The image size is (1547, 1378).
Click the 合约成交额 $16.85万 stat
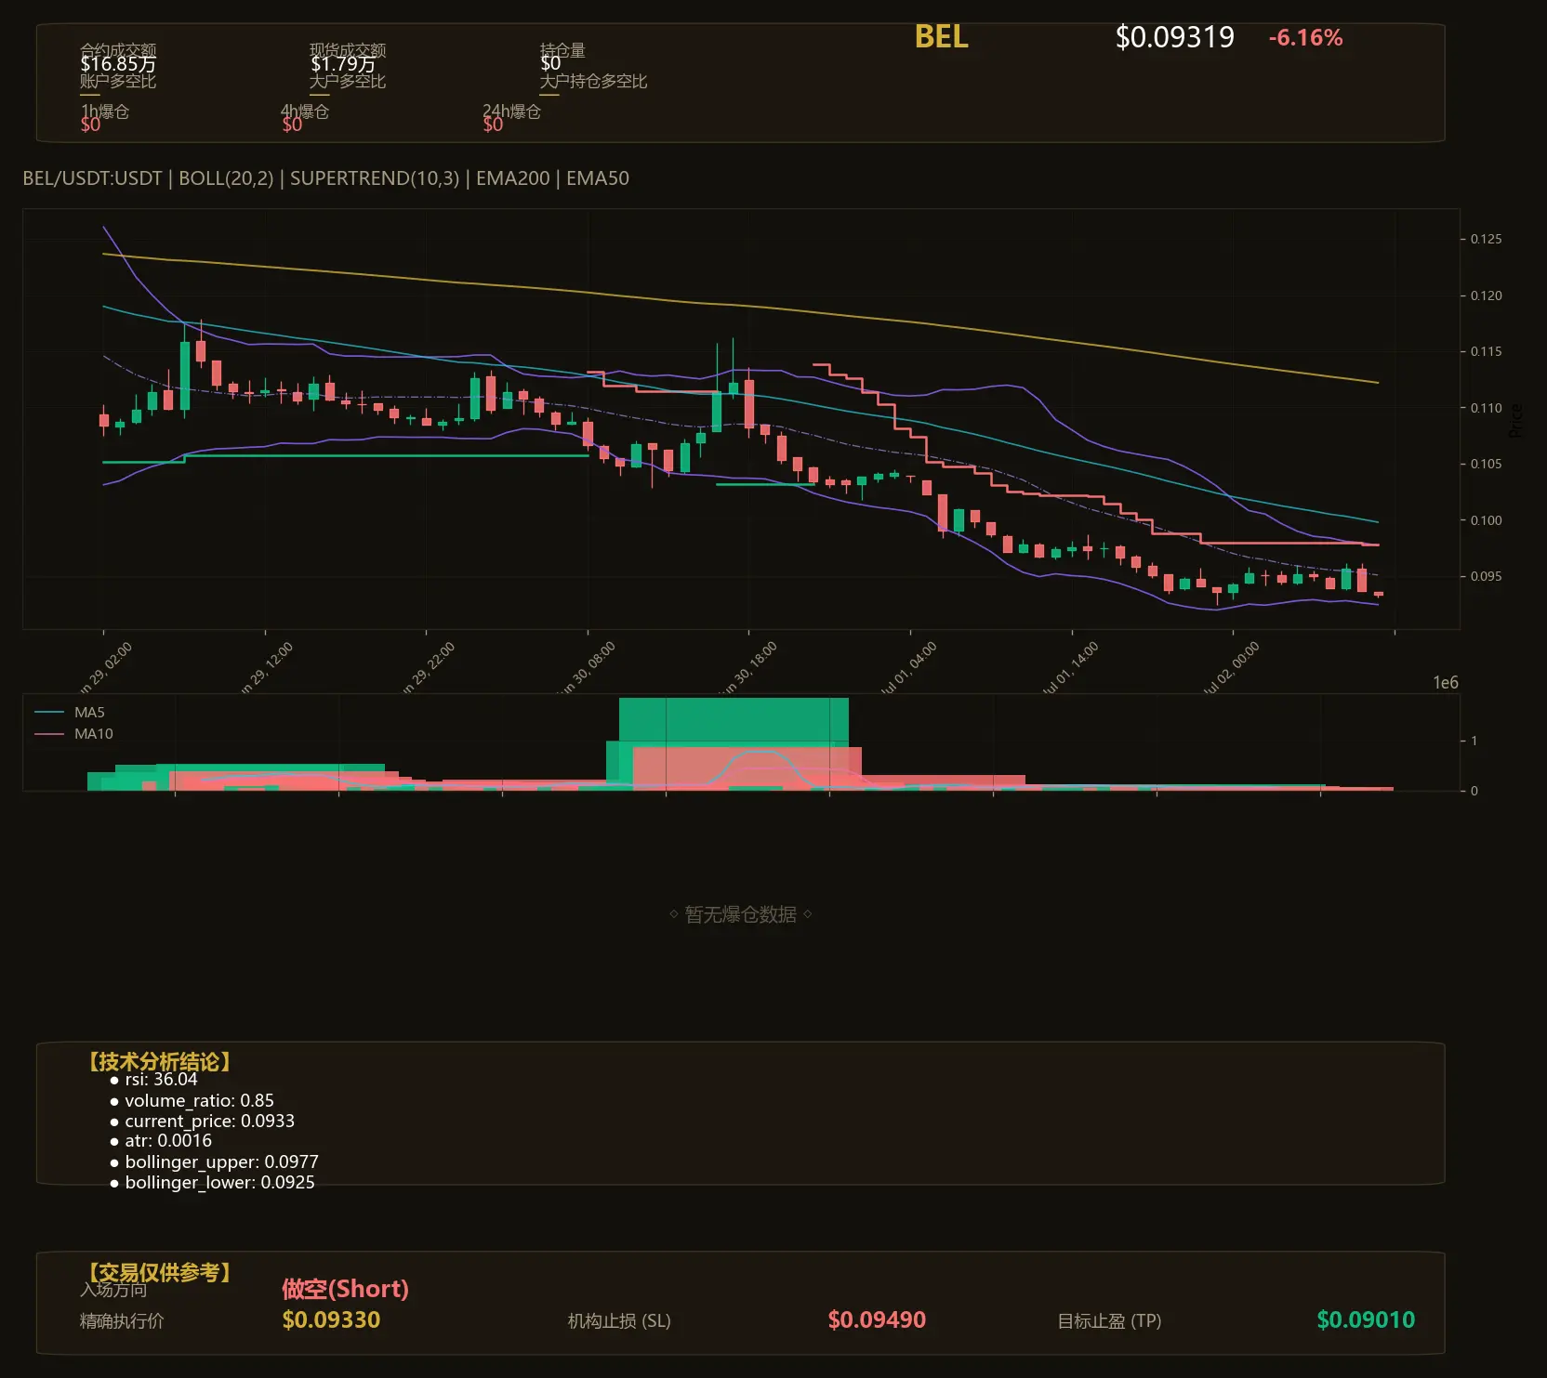click(118, 58)
